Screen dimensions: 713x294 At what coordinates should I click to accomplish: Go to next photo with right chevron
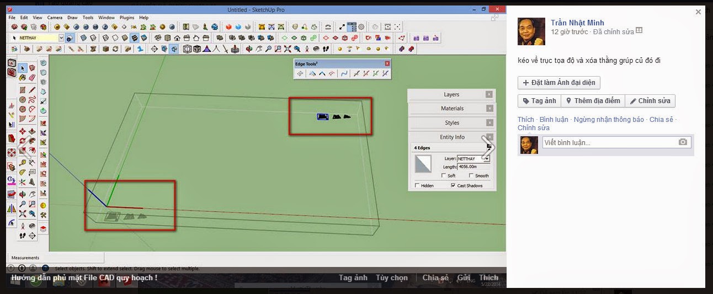pos(488,147)
